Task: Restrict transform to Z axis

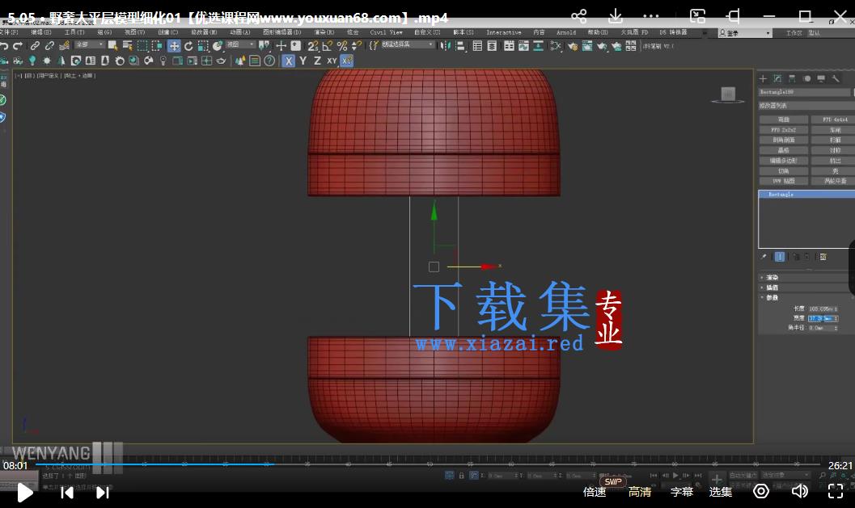Action: tap(317, 61)
